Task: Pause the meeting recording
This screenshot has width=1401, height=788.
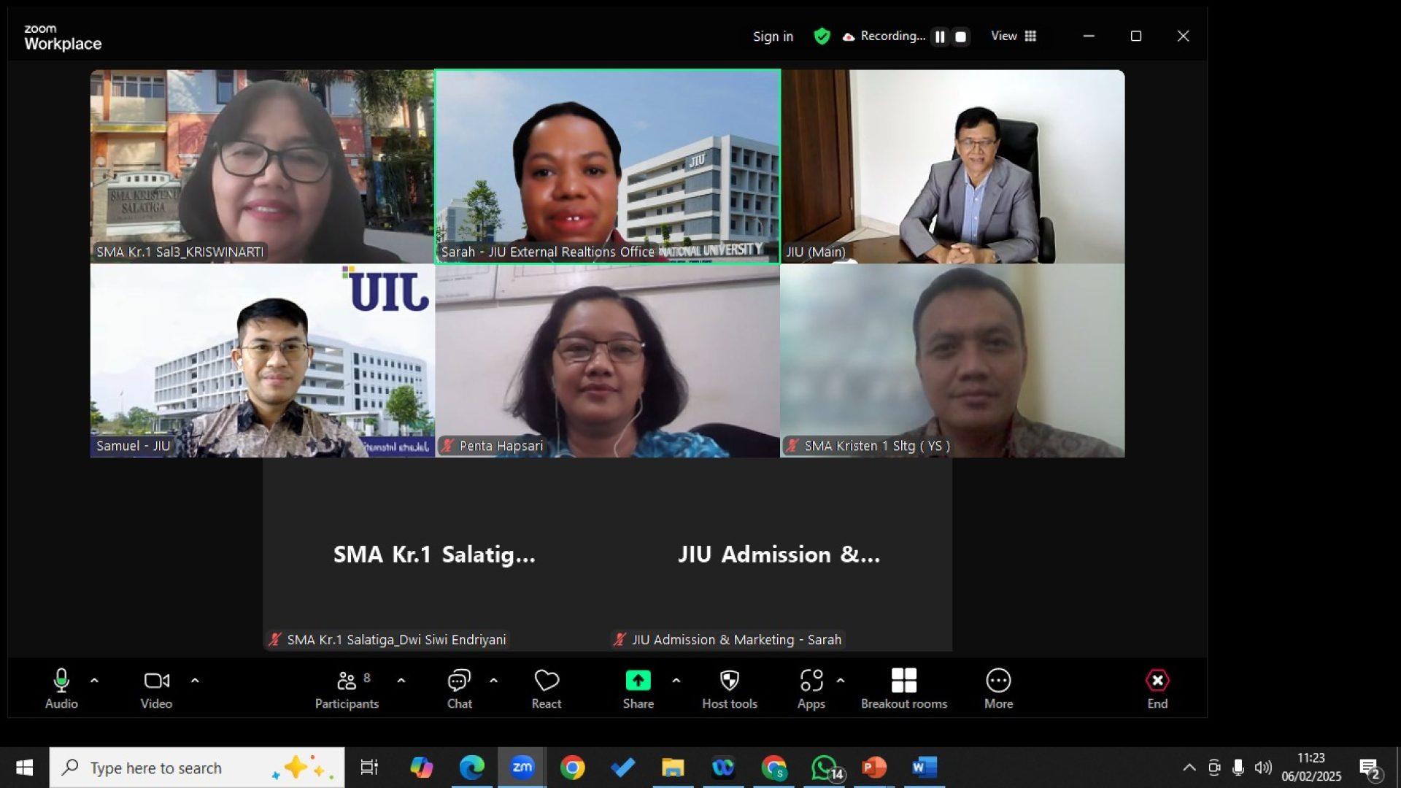Action: [x=940, y=36]
